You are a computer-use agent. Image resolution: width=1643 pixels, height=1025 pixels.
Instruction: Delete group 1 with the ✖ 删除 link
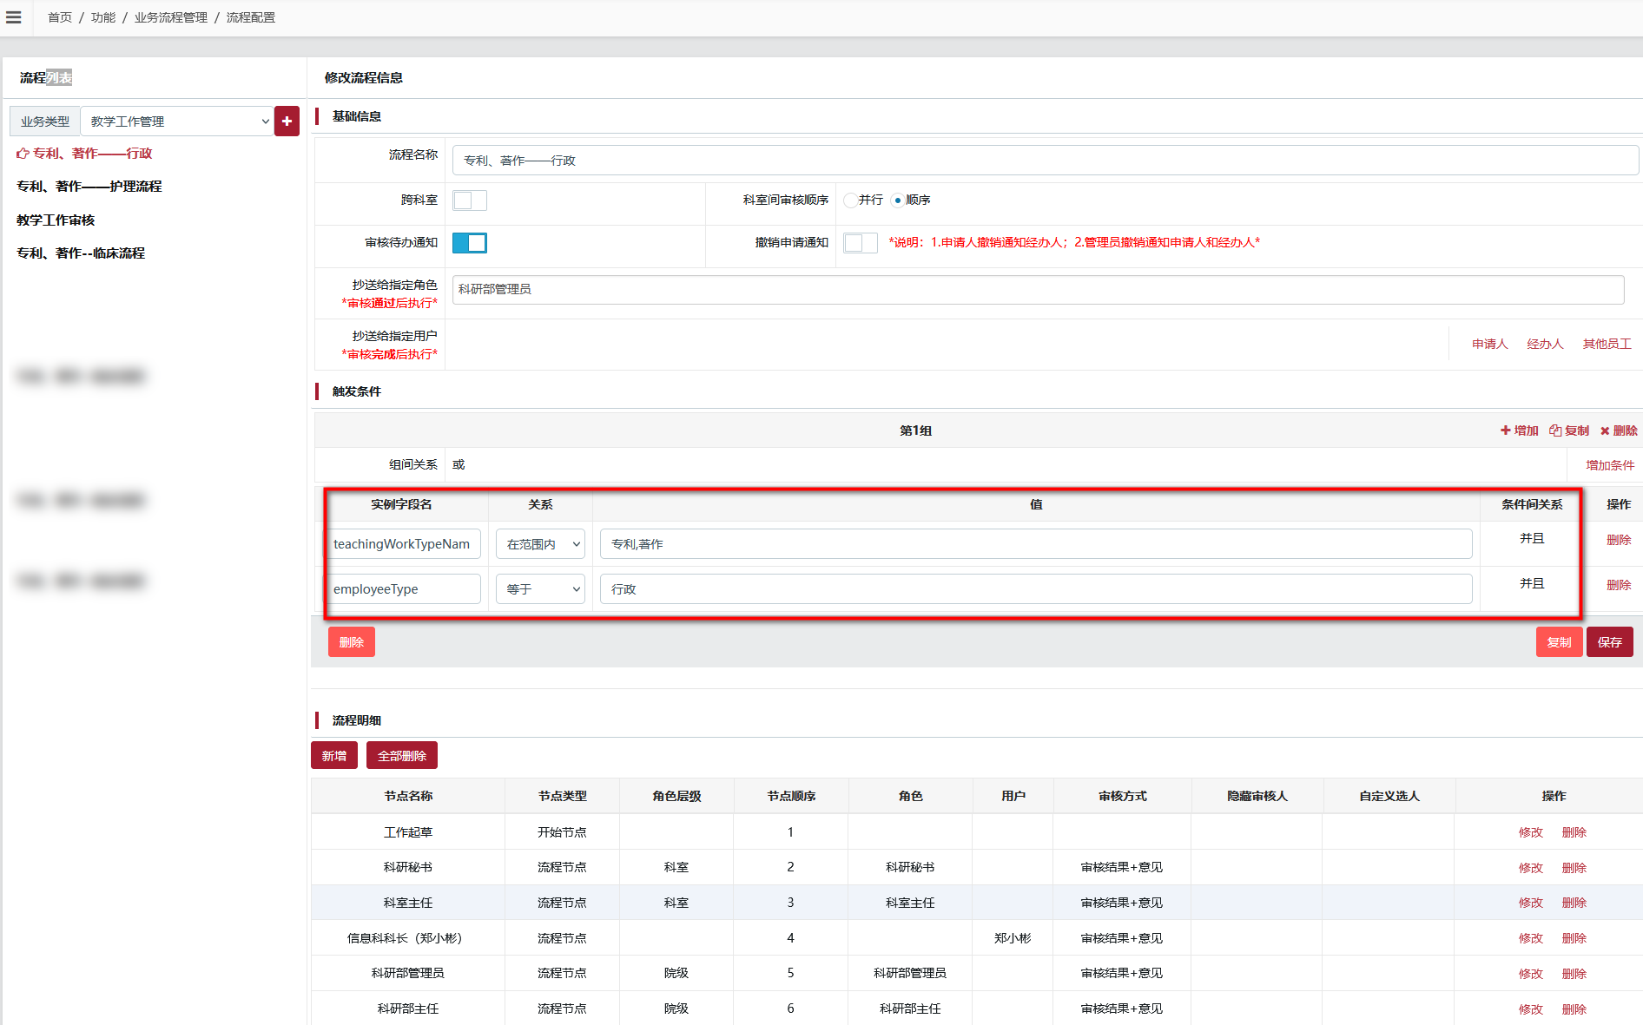click(1619, 430)
